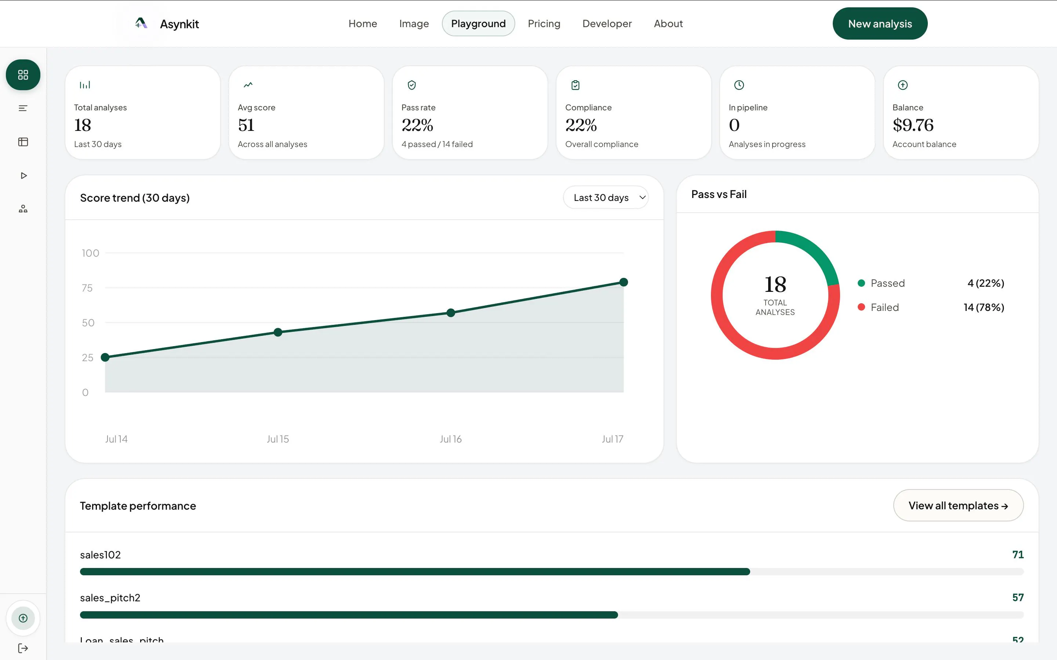Click the bar chart icon on Total analyses card
Viewport: 1057px width, 660px height.
(85, 85)
